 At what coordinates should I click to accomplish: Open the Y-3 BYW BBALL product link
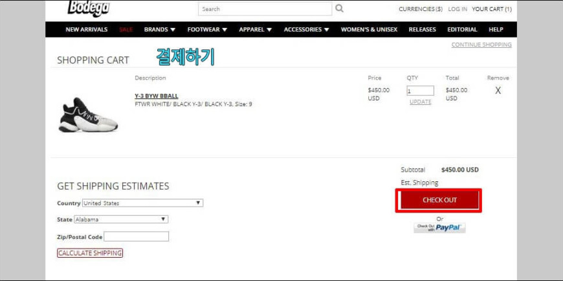(157, 96)
